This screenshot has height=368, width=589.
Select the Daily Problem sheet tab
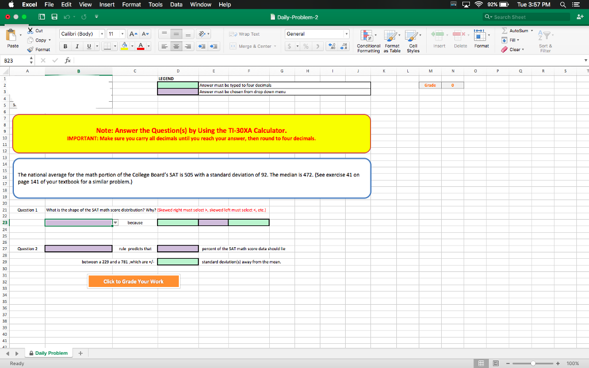click(51, 353)
